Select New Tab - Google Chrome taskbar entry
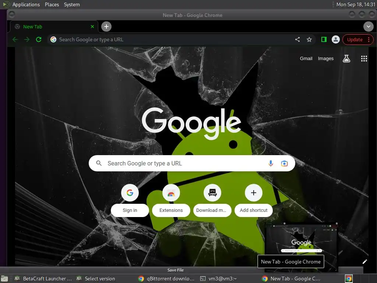This screenshot has width=377, height=283. (x=292, y=279)
